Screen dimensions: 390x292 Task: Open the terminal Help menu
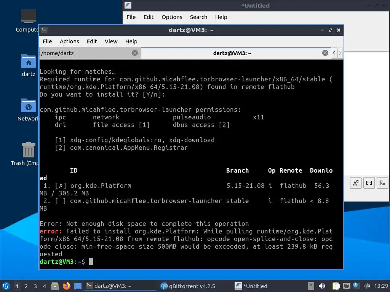pos(131,41)
